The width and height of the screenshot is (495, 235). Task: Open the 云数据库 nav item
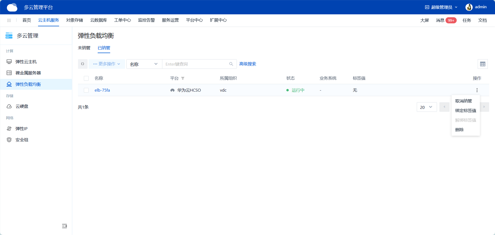(x=98, y=20)
